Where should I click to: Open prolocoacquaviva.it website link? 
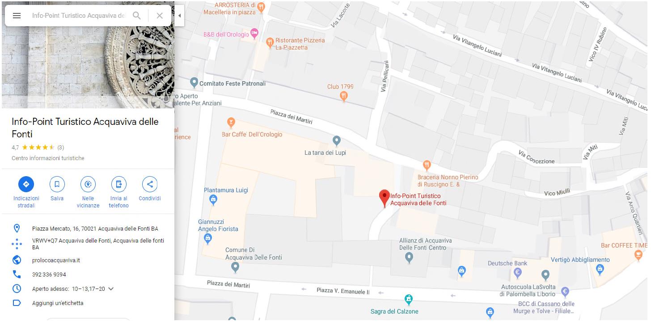(56, 260)
